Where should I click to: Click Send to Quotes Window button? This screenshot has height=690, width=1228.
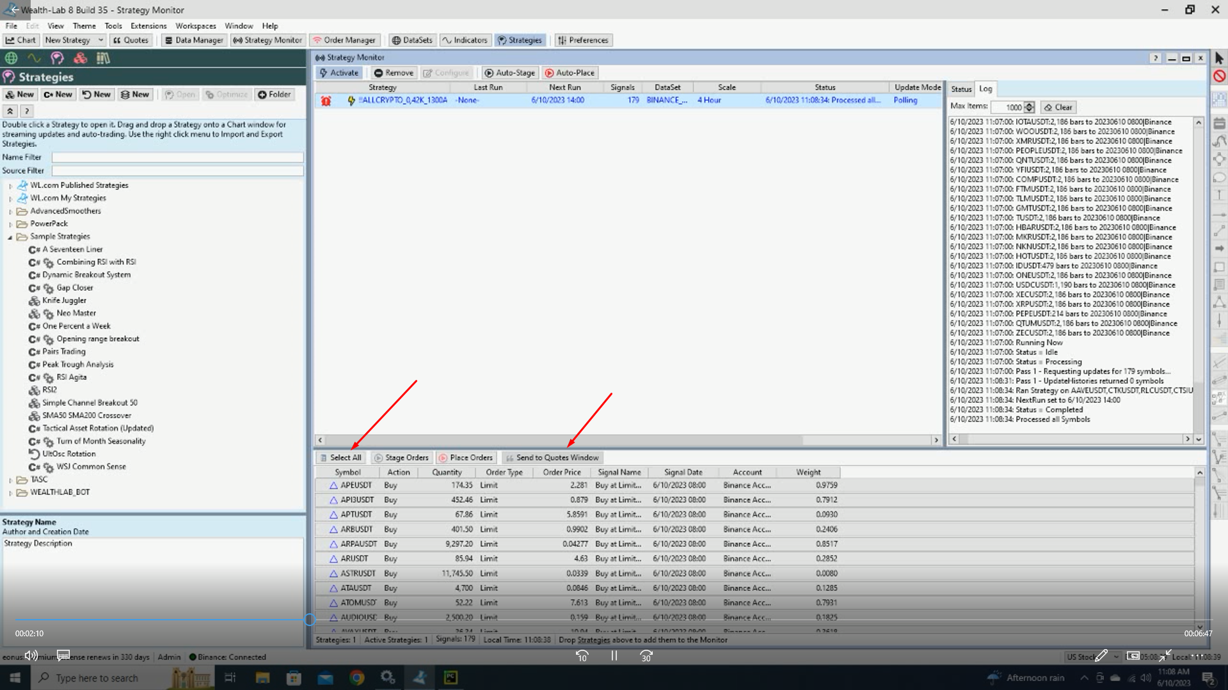(x=552, y=458)
